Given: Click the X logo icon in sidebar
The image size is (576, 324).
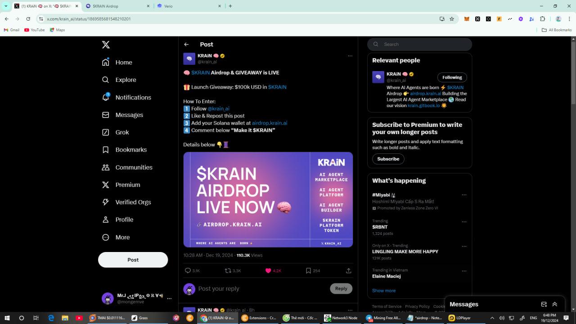Looking at the screenshot, I should [x=106, y=45].
